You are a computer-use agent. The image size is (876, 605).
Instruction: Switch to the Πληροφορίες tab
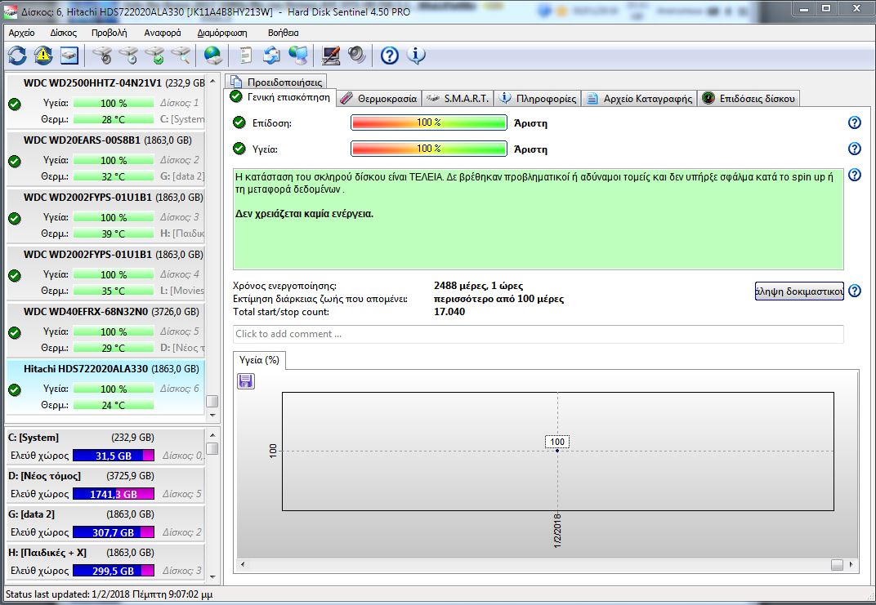538,99
